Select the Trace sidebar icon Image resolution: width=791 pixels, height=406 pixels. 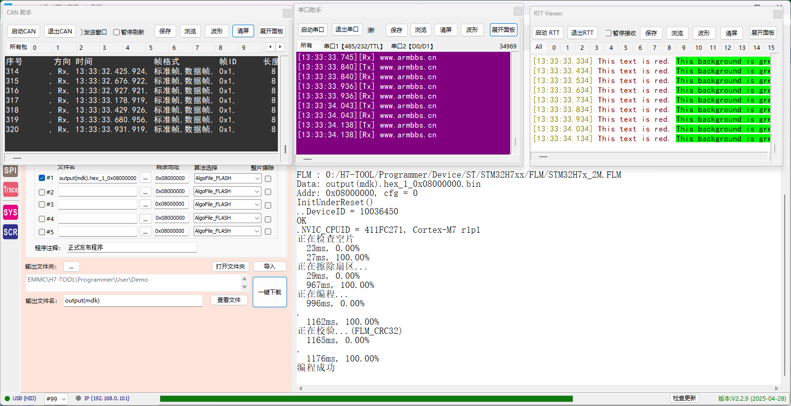(x=10, y=190)
